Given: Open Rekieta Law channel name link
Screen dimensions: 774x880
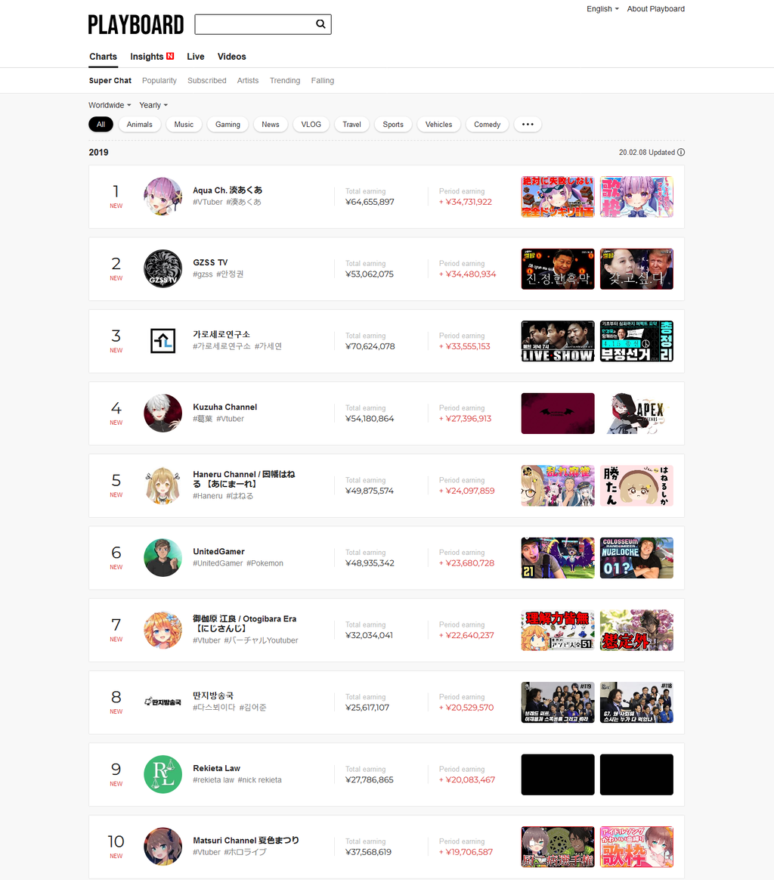Looking at the screenshot, I should pos(217,768).
